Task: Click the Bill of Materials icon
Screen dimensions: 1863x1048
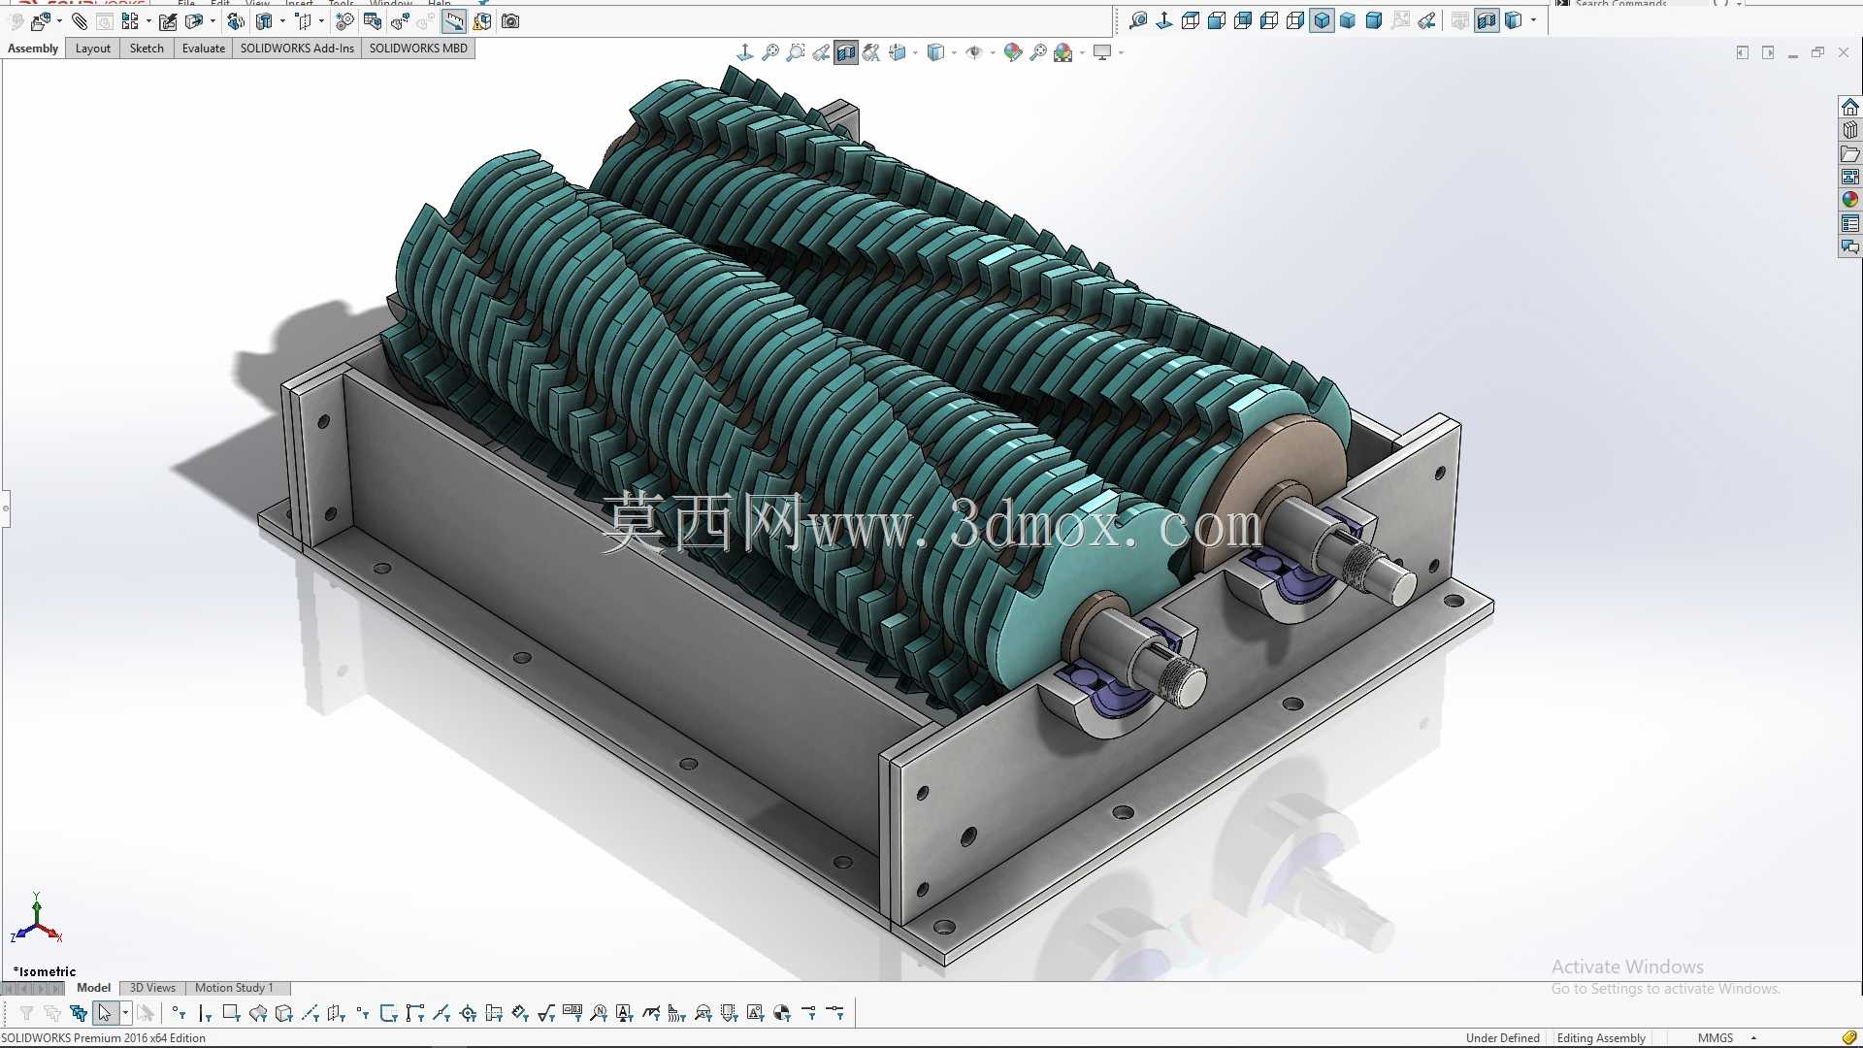Action: [x=373, y=21]
